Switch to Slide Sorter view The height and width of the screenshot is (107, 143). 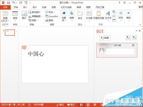pyautogui.click(x=88, y=105)
